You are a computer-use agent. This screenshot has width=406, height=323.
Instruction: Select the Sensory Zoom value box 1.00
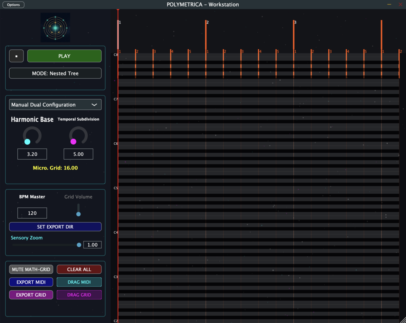tap(93, 245)
